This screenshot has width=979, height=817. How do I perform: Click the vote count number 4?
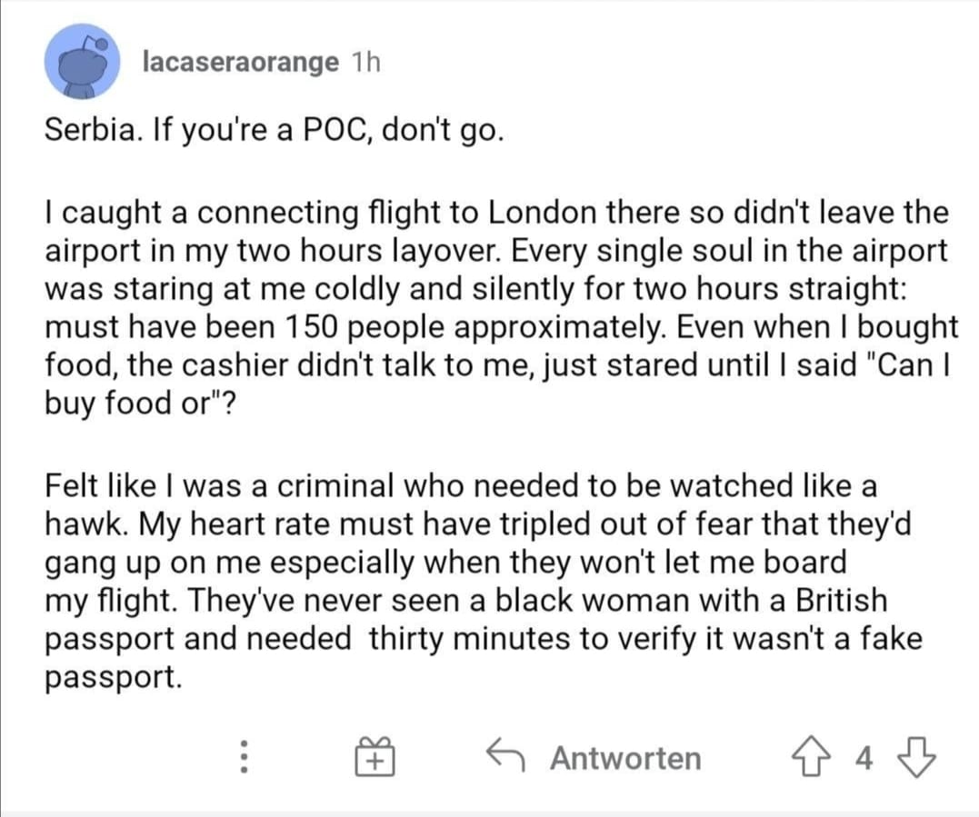pyautogui.click(x=864, y=758)
